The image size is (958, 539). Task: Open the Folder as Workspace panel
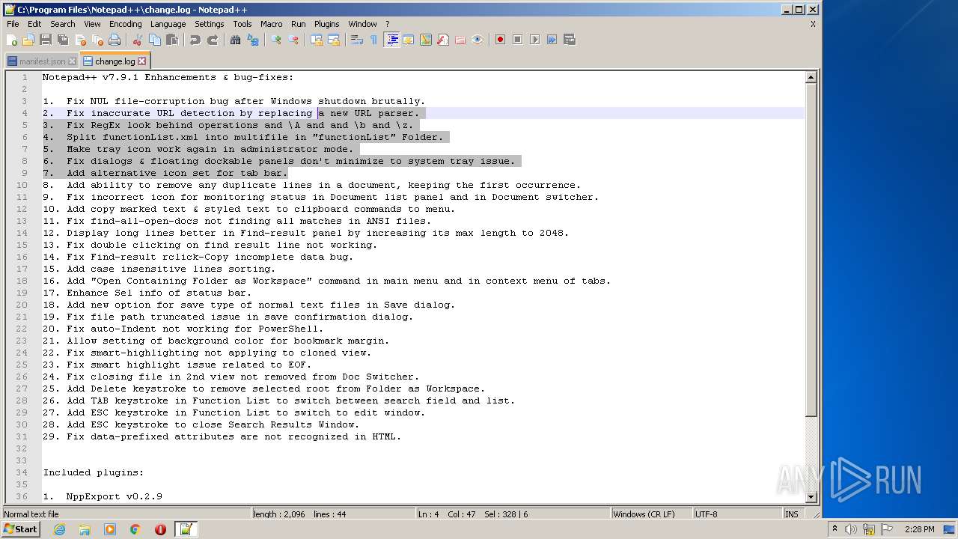point(460,40)
